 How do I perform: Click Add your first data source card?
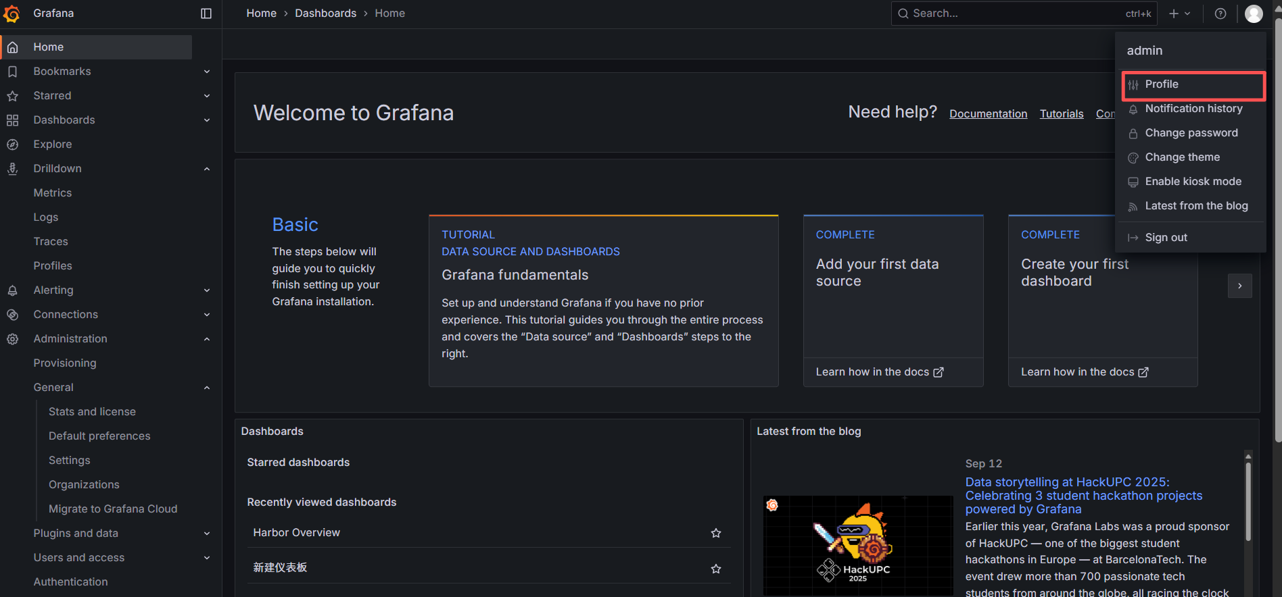click(893, 301)
